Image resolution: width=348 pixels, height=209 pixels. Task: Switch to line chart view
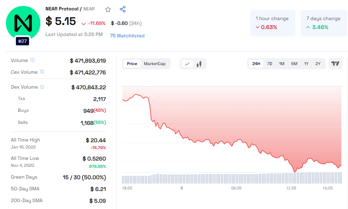tap(187, 64)
